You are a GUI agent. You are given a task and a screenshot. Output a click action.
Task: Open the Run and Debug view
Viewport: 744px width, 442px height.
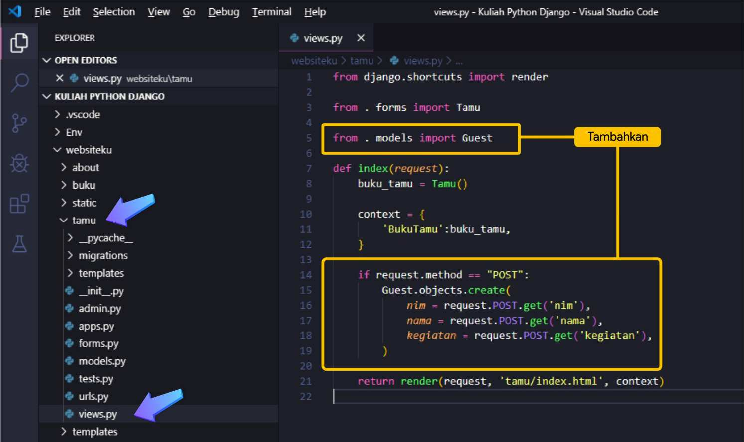pos(19,163)
